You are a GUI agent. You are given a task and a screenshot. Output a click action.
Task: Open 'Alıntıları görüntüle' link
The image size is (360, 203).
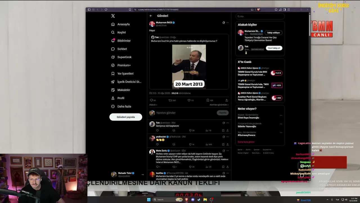219,105
